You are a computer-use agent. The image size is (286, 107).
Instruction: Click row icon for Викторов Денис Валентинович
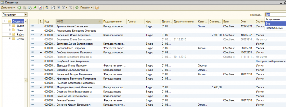(33, 44)
